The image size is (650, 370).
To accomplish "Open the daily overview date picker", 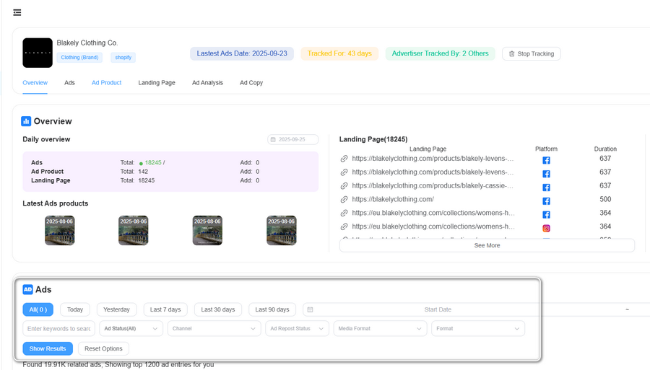I will 292,139.
